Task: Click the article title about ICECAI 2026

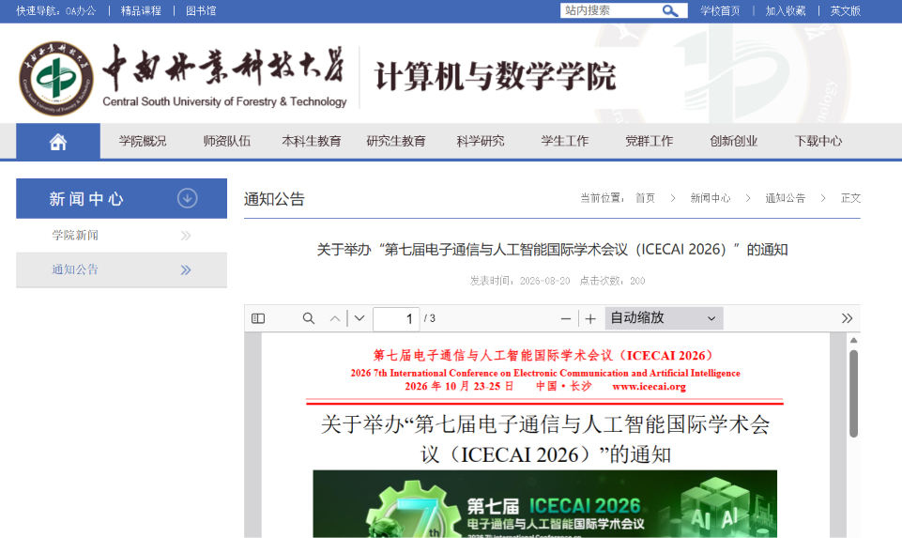Action: (x=552, y=250)
